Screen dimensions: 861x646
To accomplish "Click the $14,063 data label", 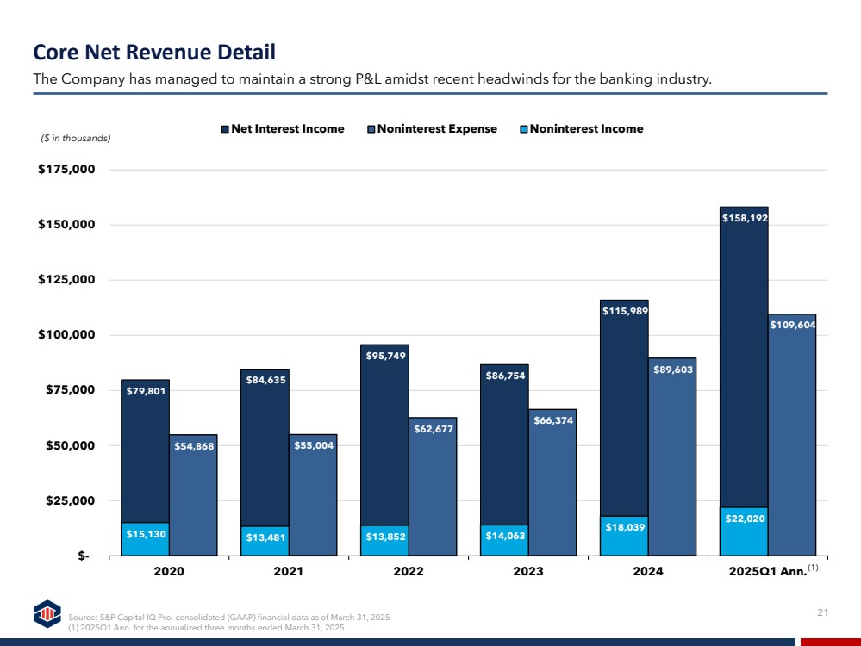I will [505, 536].
